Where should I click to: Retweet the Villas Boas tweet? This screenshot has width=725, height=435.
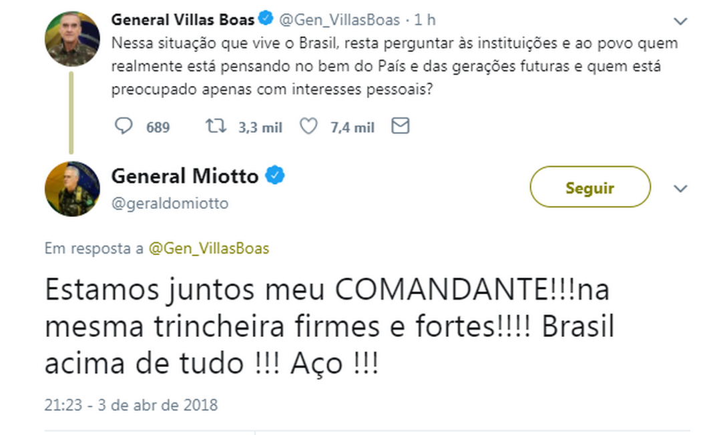click(216, 127)
